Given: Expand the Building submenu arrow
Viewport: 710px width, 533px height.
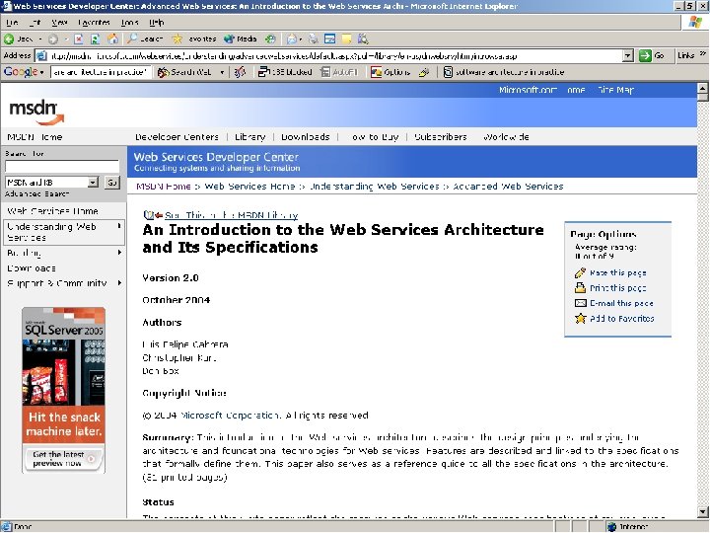Looking at the screenshot, I should pos(119,253).
